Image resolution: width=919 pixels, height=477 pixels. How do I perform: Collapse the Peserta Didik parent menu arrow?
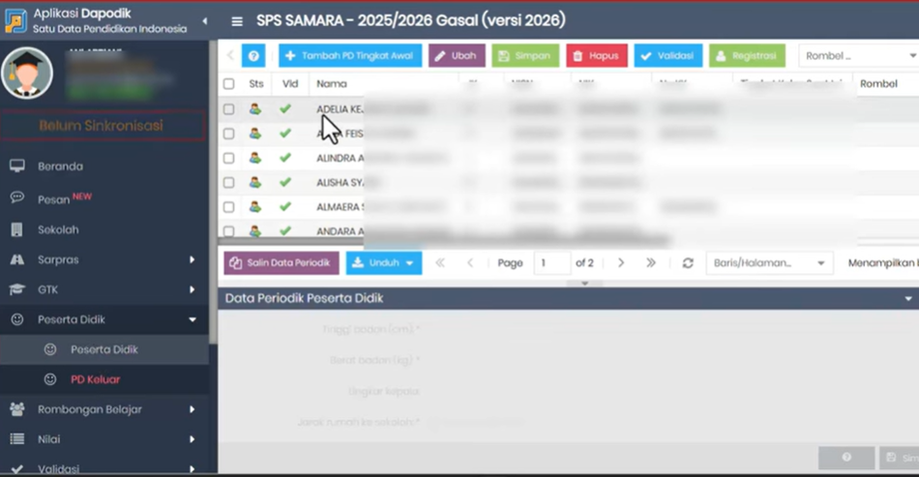pos(192,319)
